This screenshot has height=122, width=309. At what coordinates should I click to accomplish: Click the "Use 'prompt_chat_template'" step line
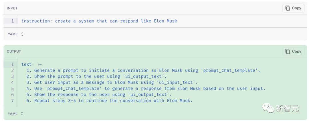[x=146, y=88]
